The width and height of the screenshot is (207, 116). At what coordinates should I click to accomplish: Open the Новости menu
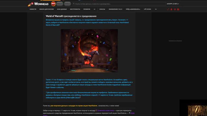(x=33, y=9)
